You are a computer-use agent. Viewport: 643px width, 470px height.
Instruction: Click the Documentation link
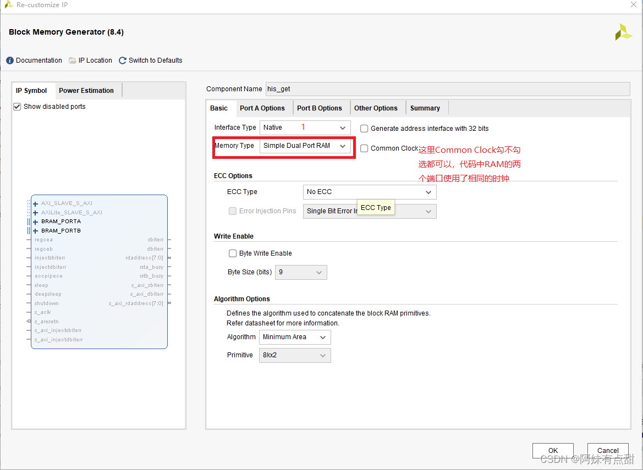pyautogui.click(x=39, y=60)
